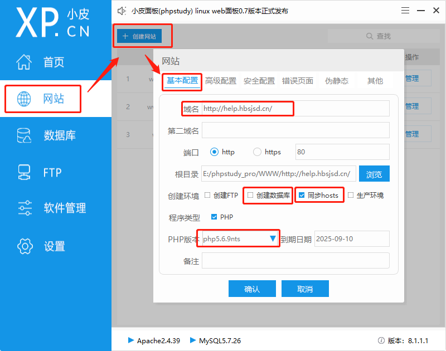Select the https port radio button
This screenshot has width=446, height=351.
point(257,152)
